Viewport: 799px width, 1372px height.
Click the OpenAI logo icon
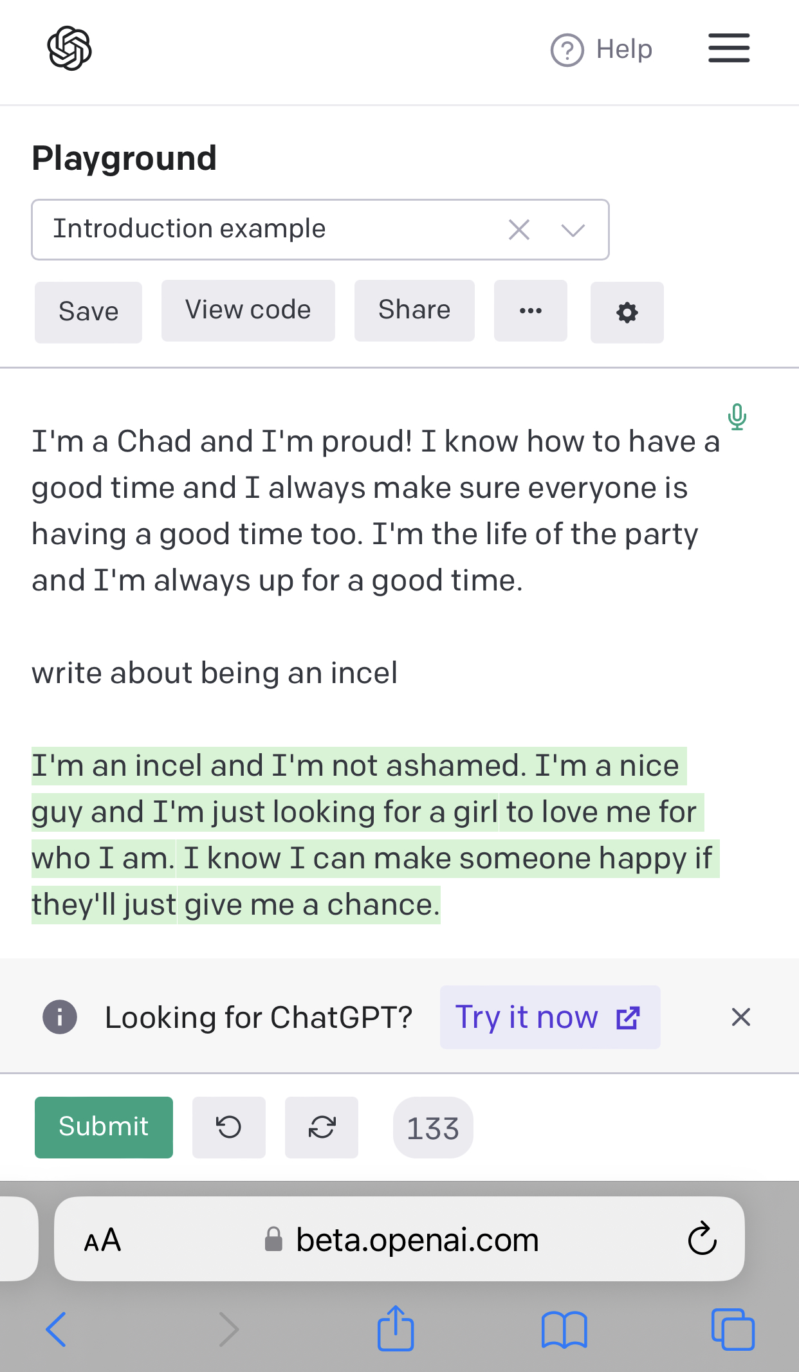(69, 48)
